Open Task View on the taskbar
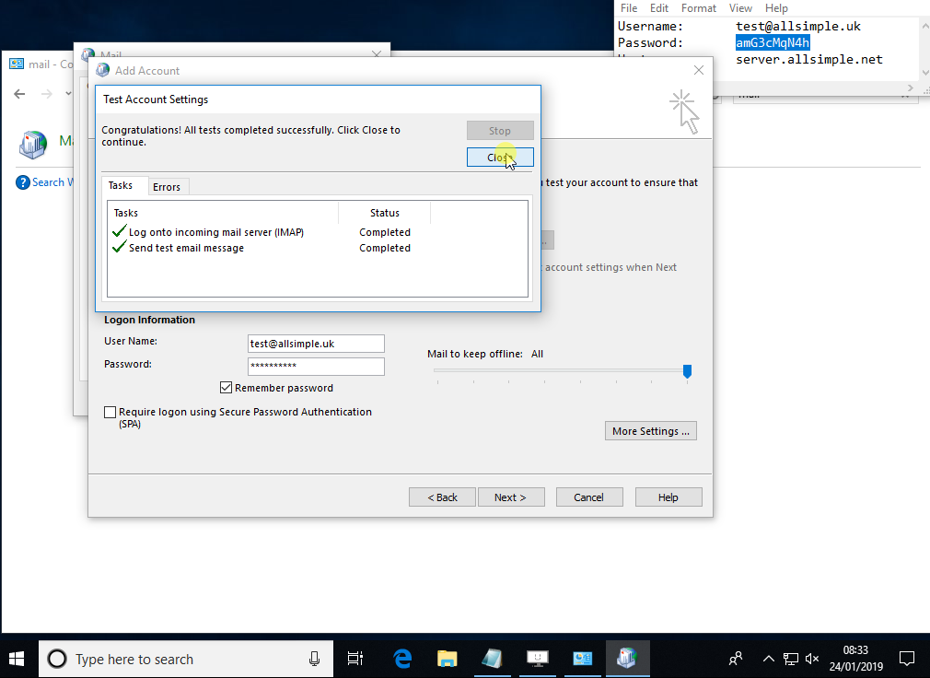Screen dimensions: 930x678 click(x=355, y=659)
